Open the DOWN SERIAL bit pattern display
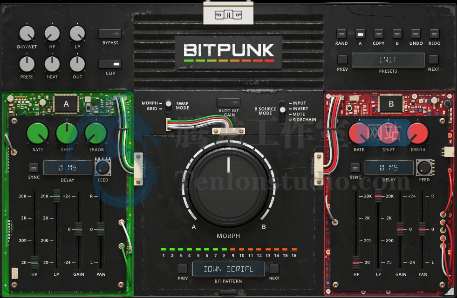The height and width of the screenshot is (298, 457). point(228,269)
